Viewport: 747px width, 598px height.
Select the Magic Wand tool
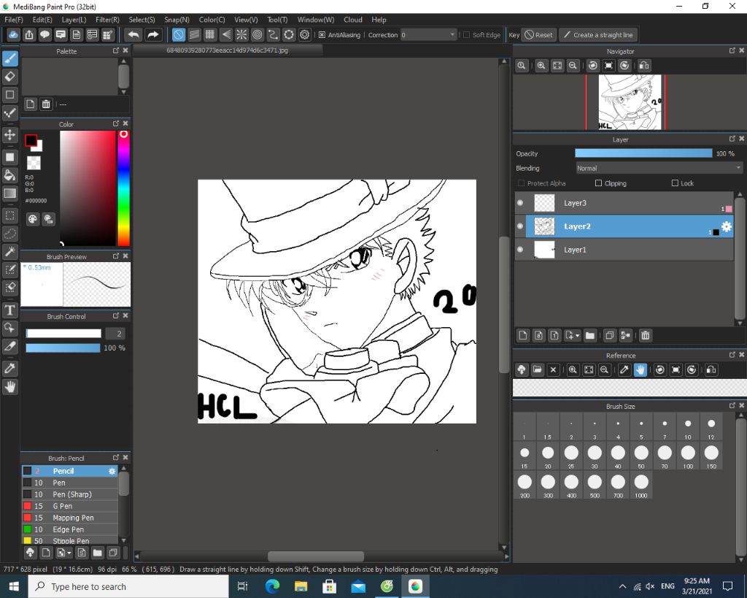[x=10, y=251]
